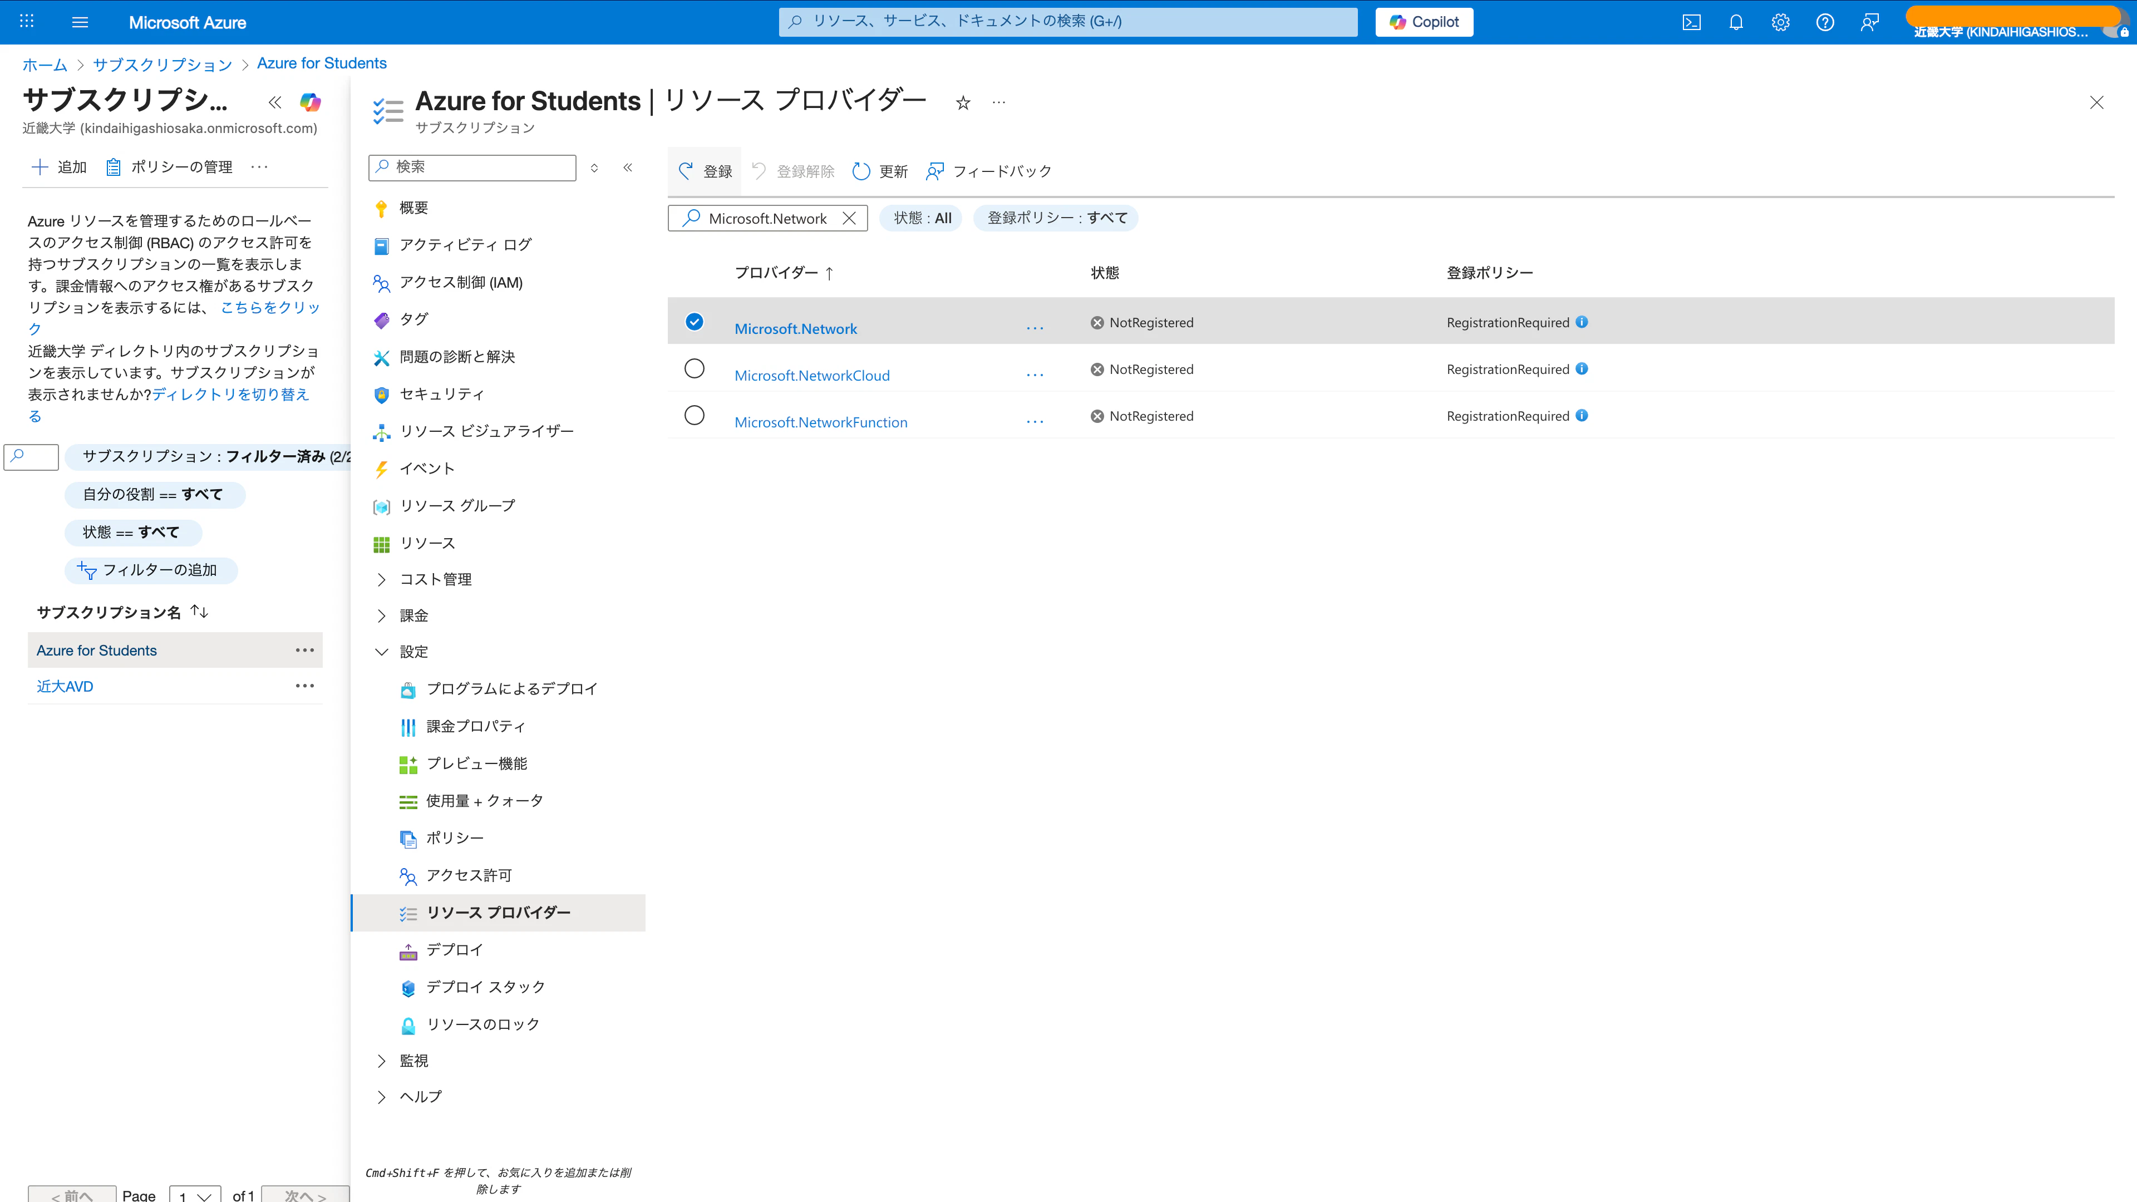Click the info icon in Microsoft.NetworkFunction row
Screen dimensions: 2137x1202
click(x=1582, y=415)
